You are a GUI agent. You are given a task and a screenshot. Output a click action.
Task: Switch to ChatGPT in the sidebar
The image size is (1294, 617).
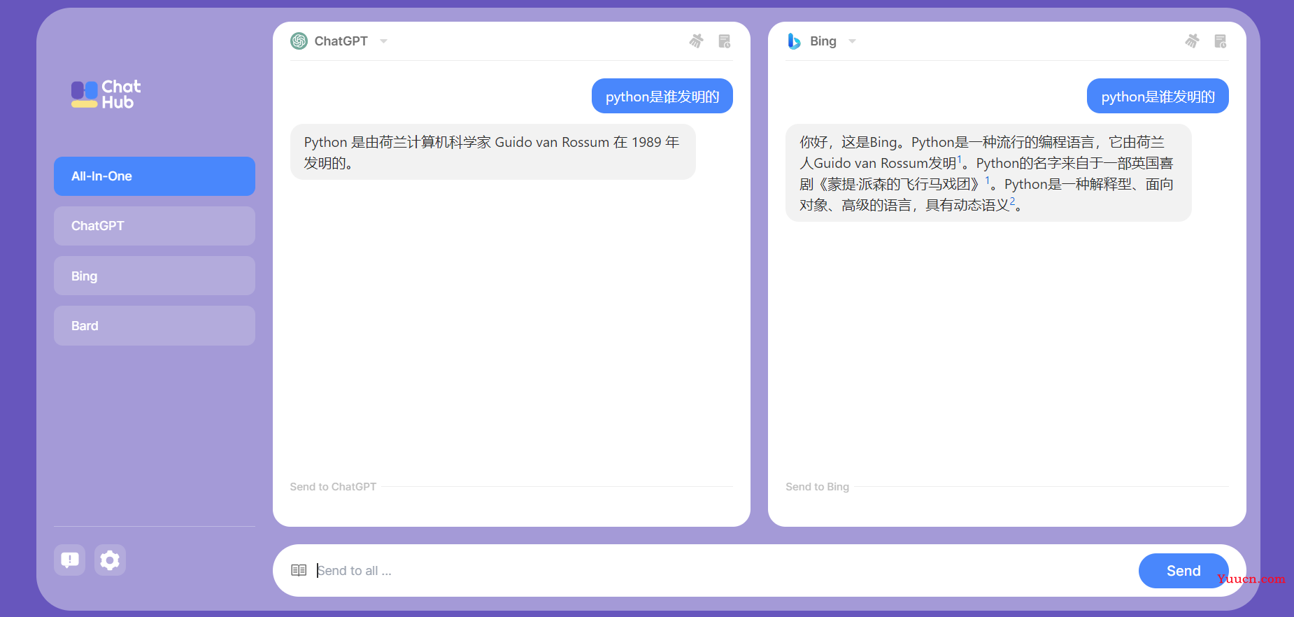pos(155,226)
